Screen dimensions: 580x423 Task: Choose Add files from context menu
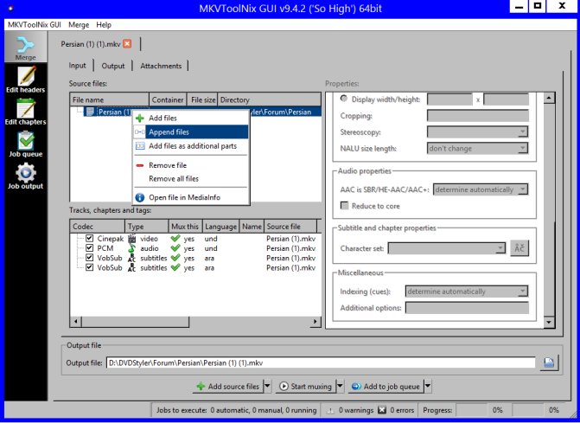(191, 118)
